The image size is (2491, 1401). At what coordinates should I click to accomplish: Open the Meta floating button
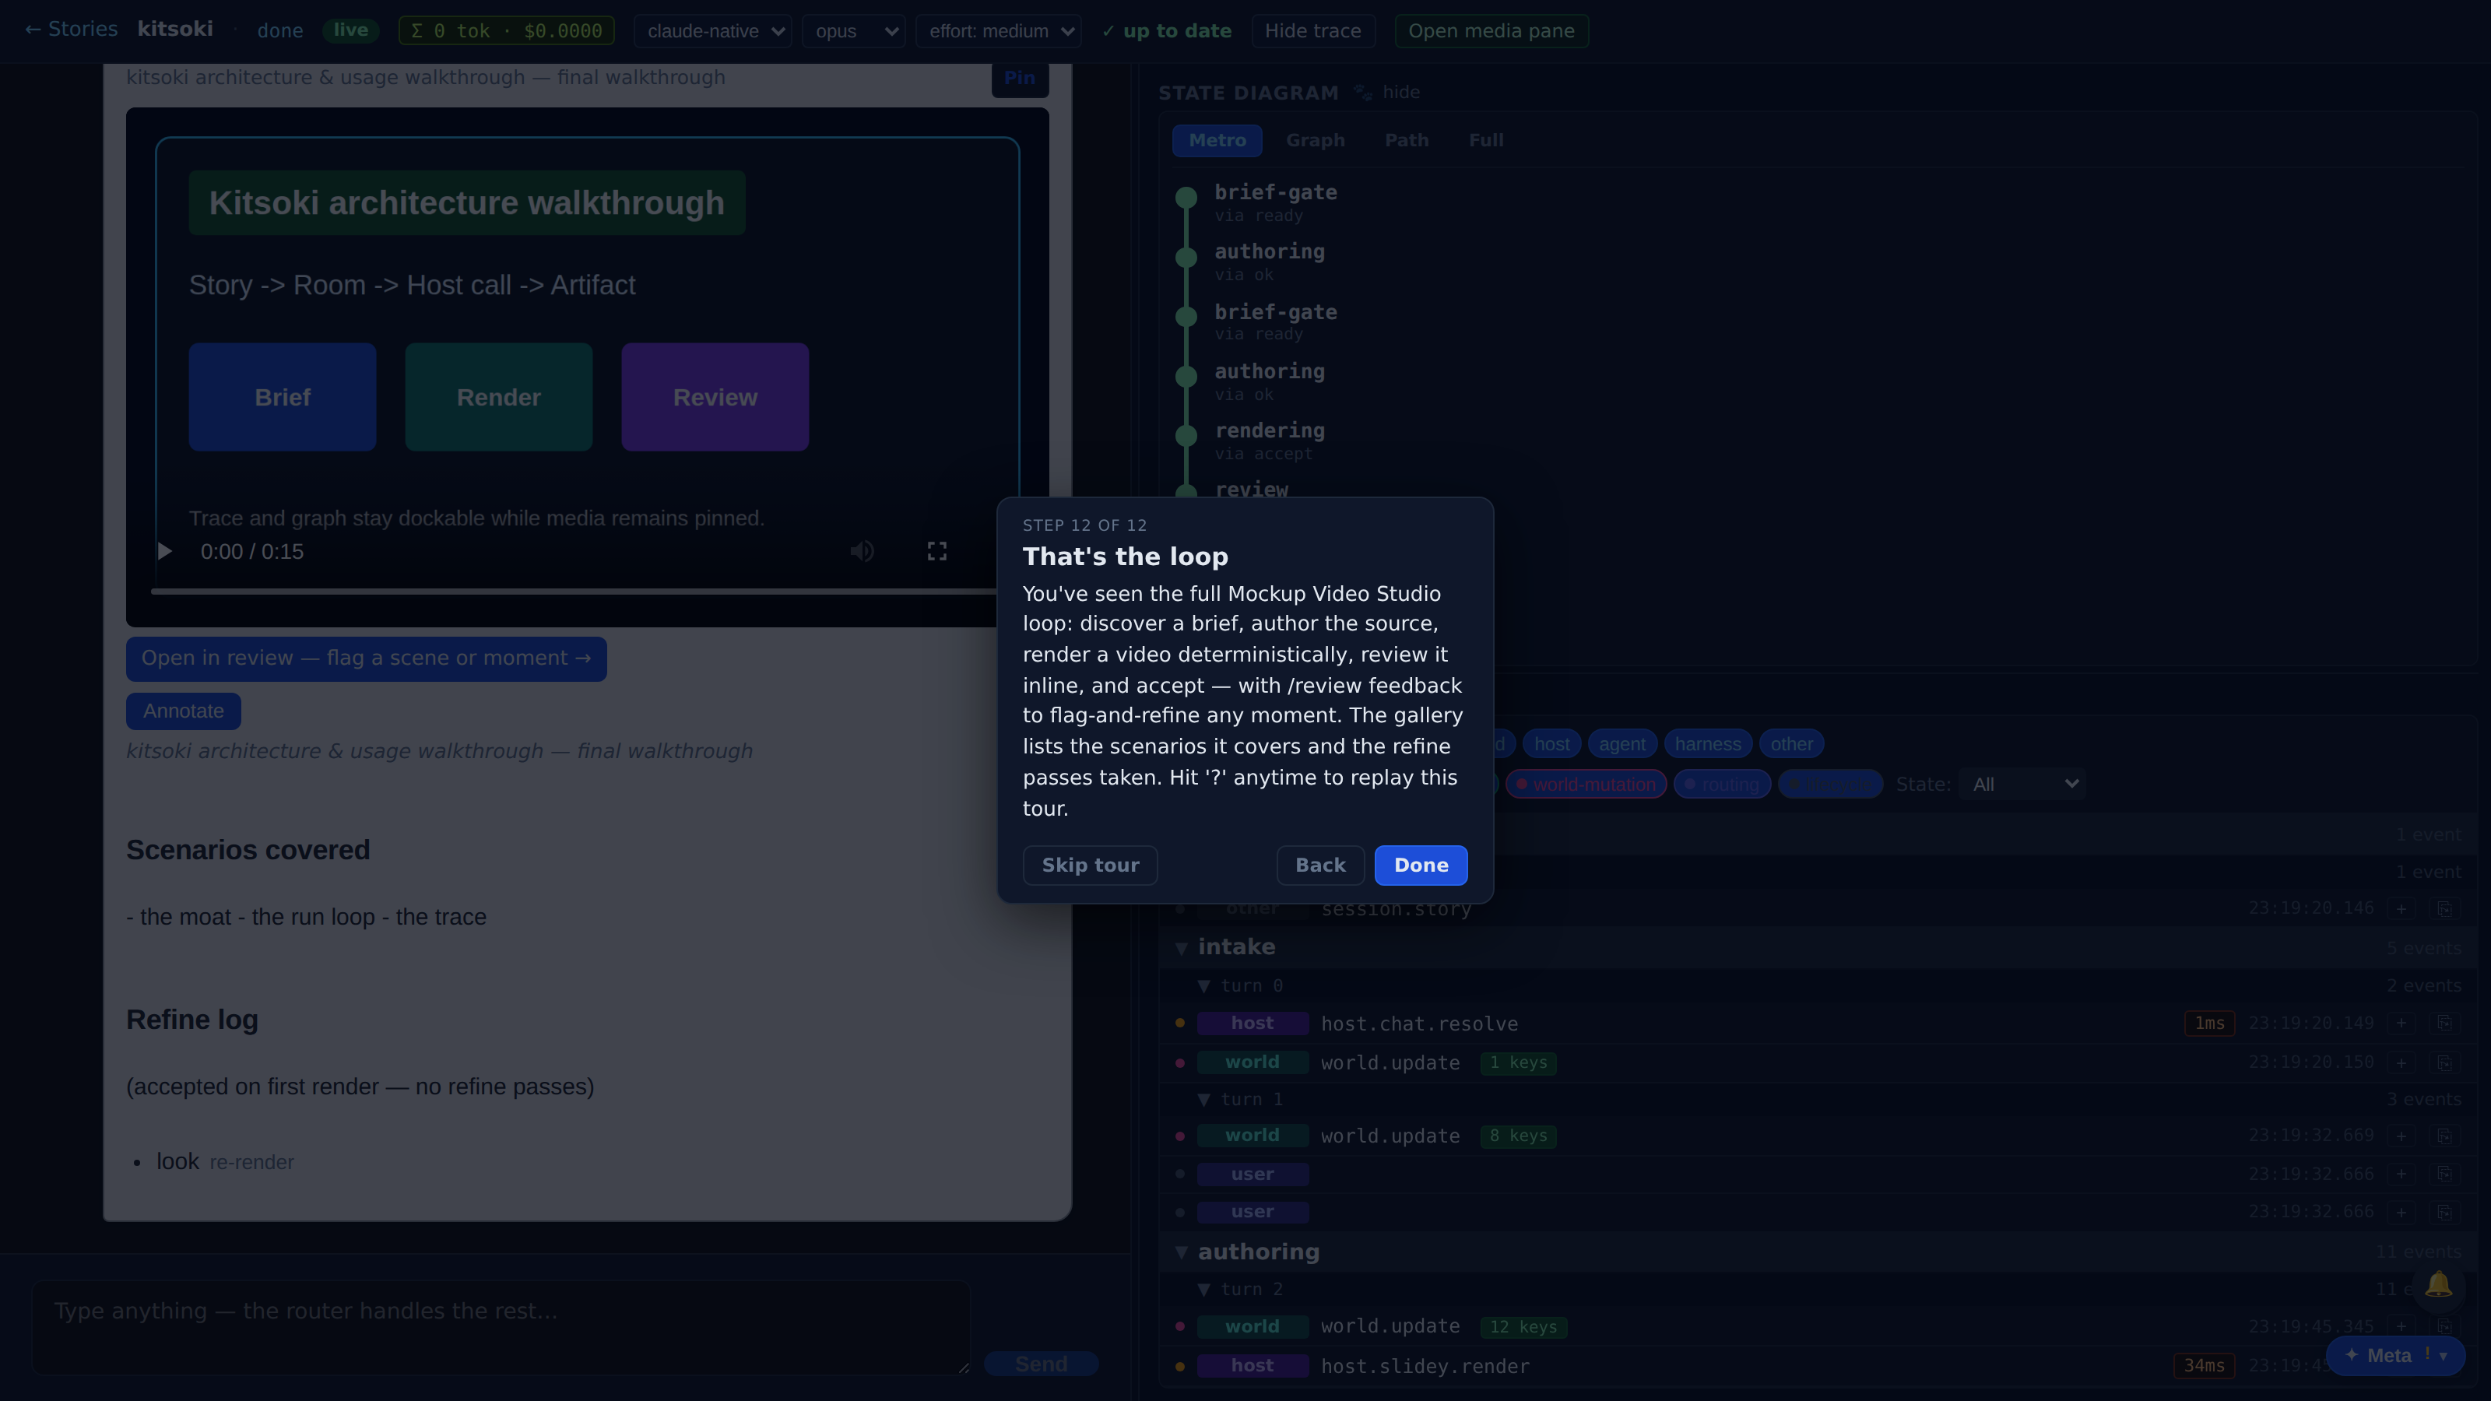pos(2394,1356)
